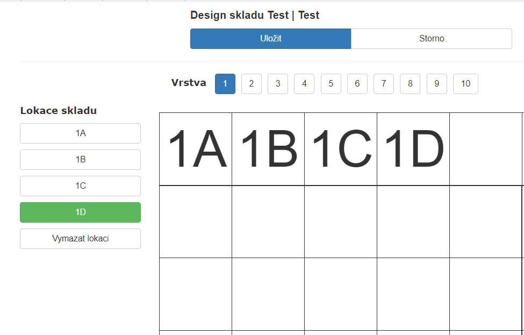The width and height of the screenshot is (524, 335).
Task: Select location 1B from the sidebar list
Action: [80, 160]
